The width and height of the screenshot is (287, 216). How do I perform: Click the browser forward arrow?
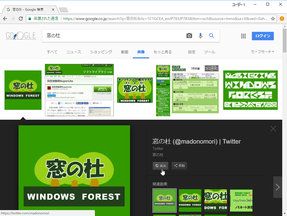13,19
